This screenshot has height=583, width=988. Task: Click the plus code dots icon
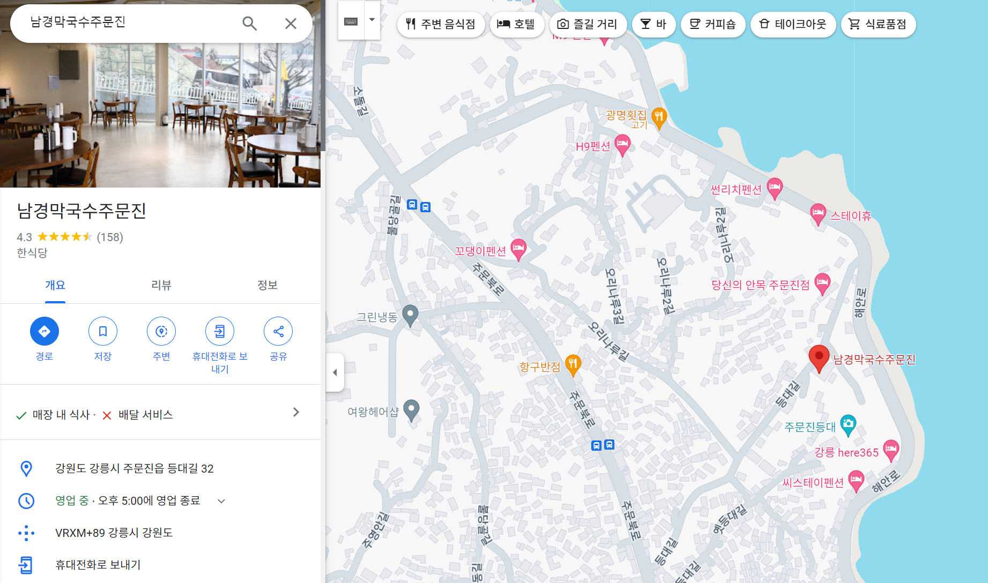(26, 533)
